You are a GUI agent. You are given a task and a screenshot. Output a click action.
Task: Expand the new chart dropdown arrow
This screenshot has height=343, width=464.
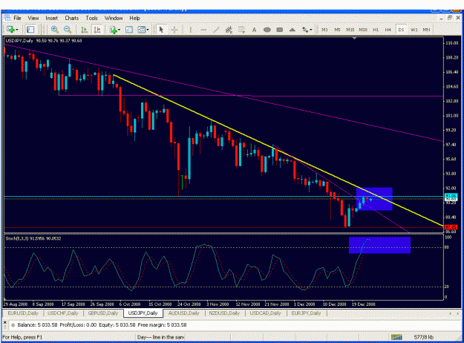17,30
